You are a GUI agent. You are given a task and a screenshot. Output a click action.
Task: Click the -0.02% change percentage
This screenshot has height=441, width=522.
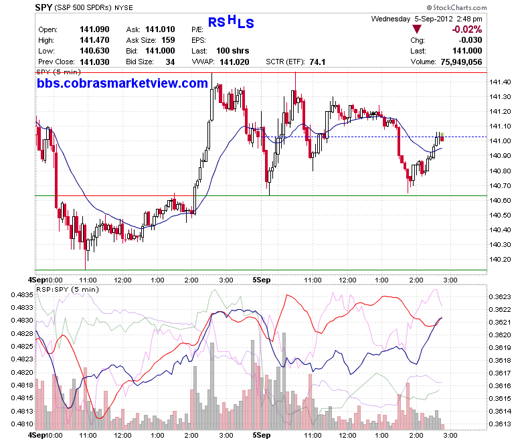click(466, 29)
